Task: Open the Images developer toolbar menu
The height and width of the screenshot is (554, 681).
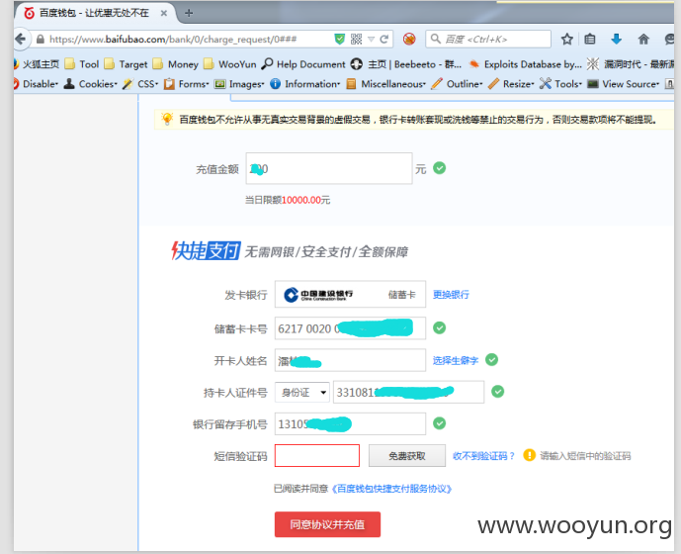Action: point(239,84)
